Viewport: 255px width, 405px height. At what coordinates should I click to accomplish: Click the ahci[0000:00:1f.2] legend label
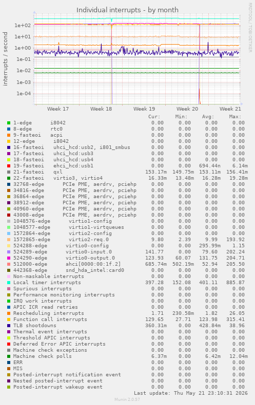(93, 264)
